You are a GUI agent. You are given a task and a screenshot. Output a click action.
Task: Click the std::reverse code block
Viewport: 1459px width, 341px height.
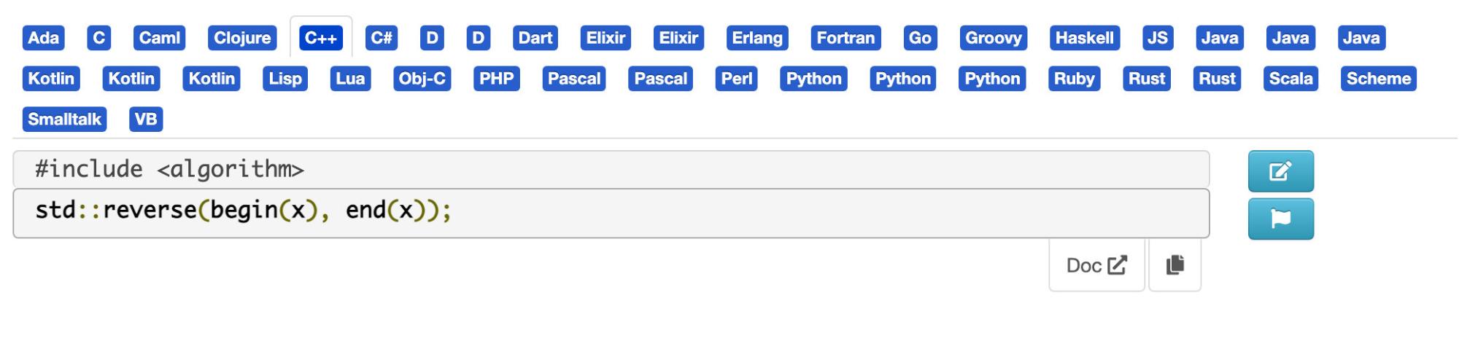click(x=611, y=213)
